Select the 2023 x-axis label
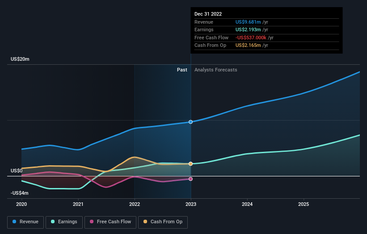The height and width of the screenshot is (234, 367). pos(191,204)
